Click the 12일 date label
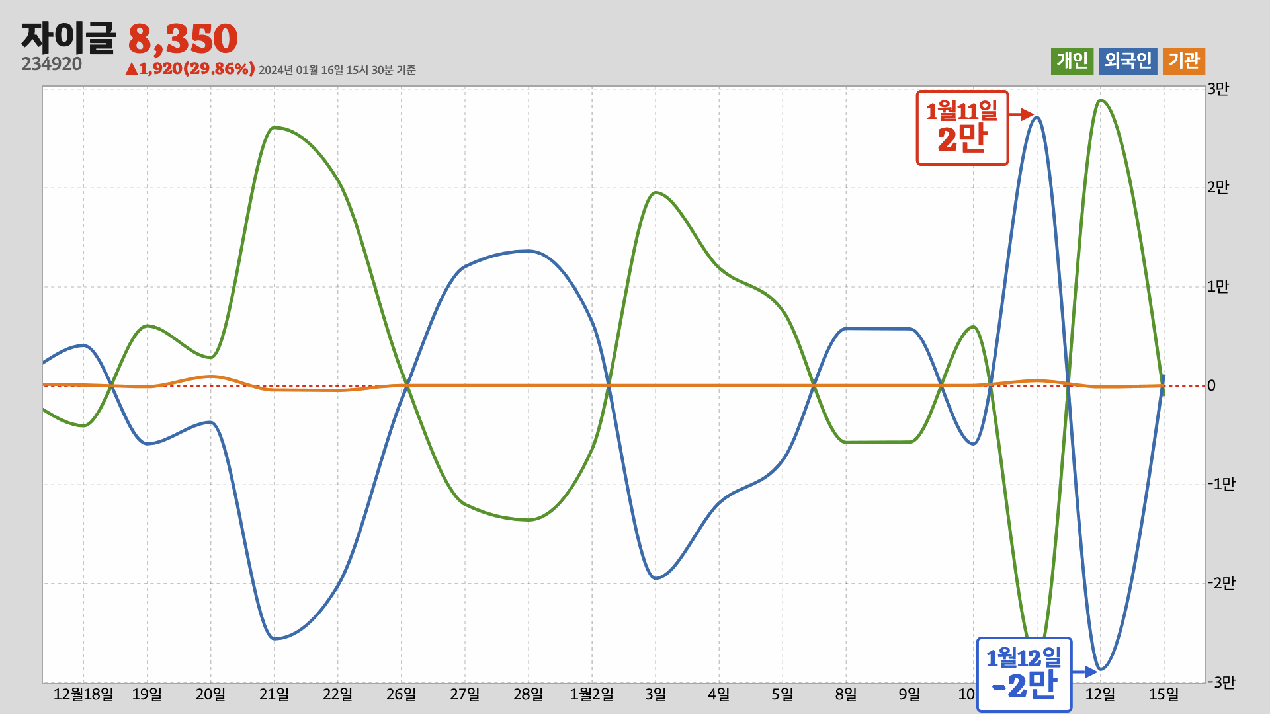This screenshot has height=714, width=1270. pos(1101,694)
